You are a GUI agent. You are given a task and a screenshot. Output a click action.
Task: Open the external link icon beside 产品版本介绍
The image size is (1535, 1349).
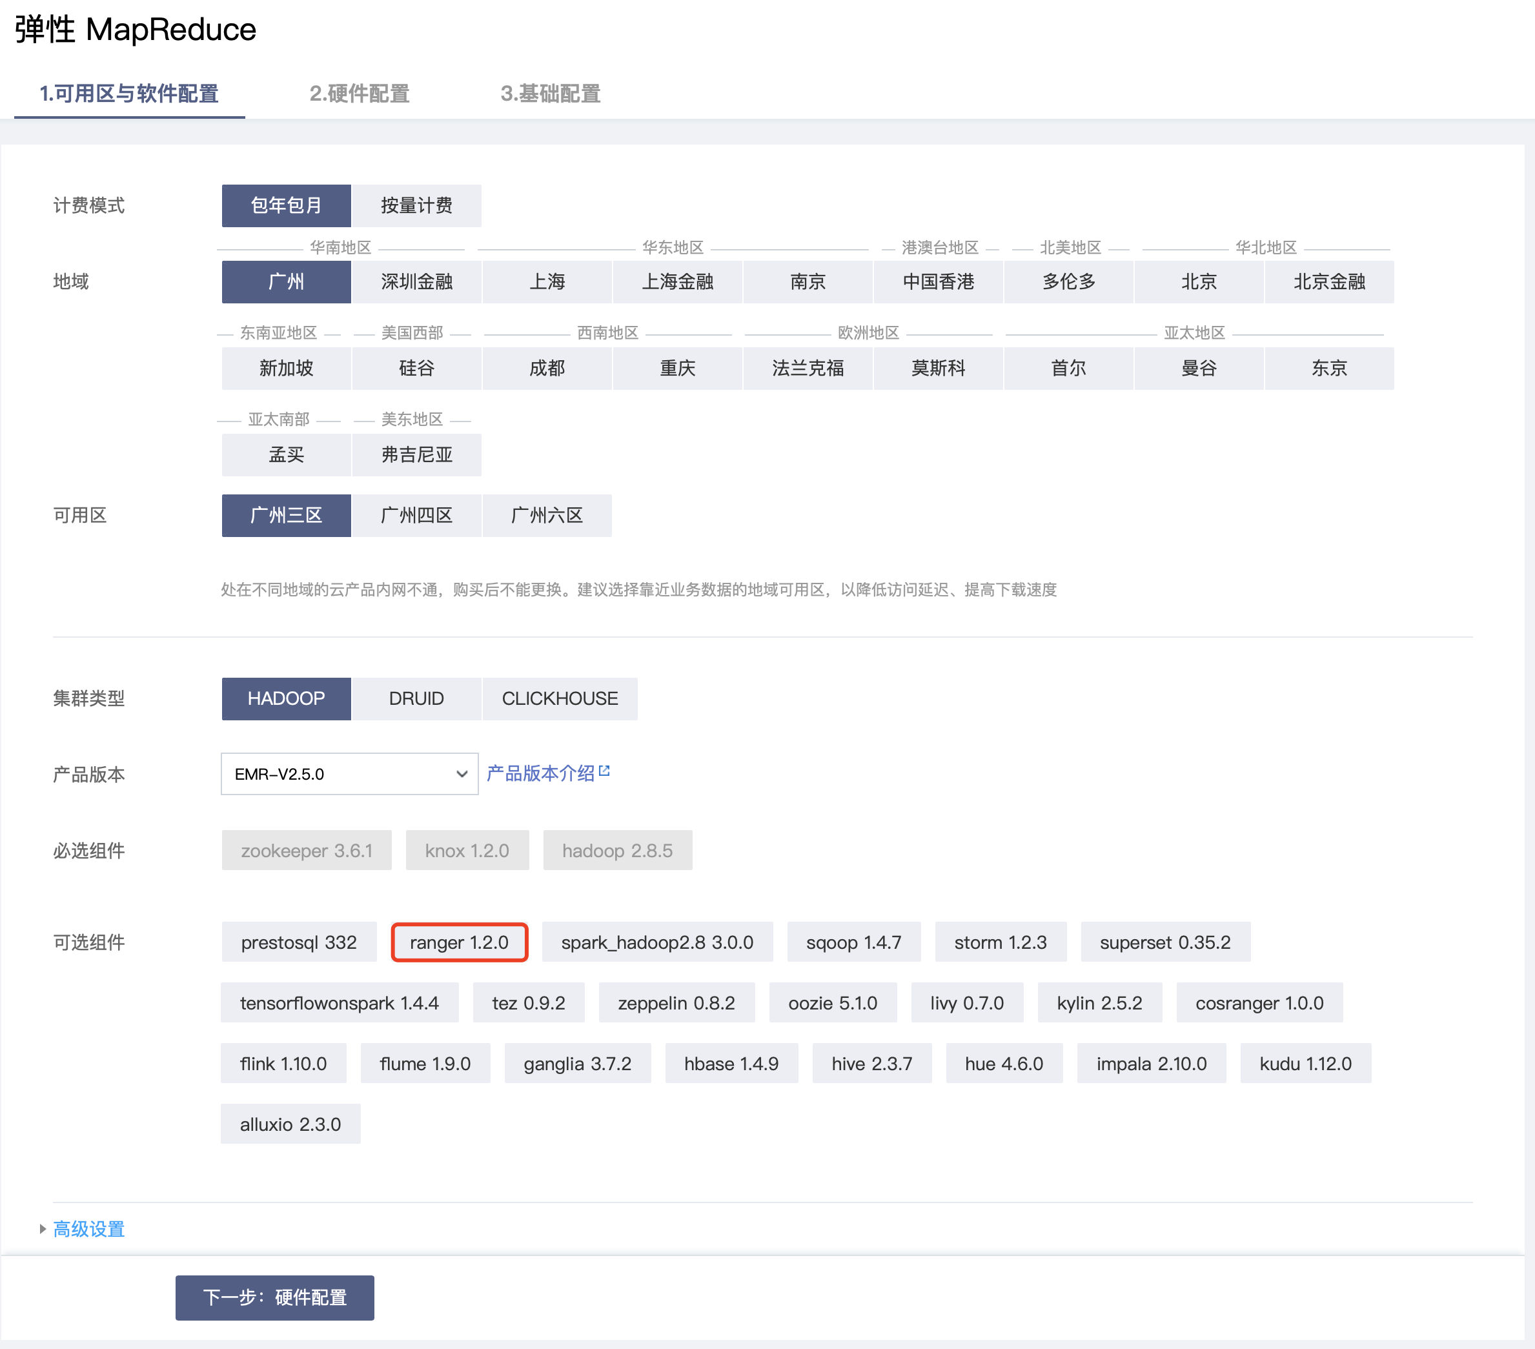(x=606, y=769)
